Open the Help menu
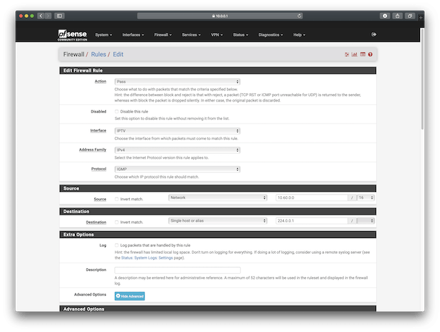440x332 pixels. [299, 35]
